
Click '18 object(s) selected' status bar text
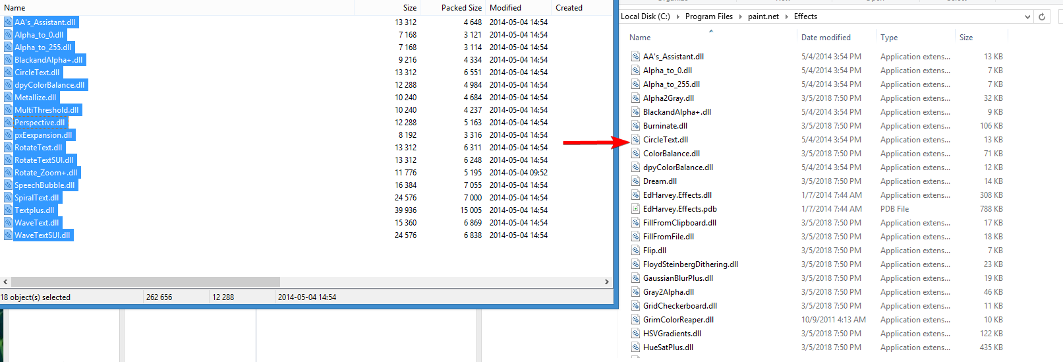point(36,297)
